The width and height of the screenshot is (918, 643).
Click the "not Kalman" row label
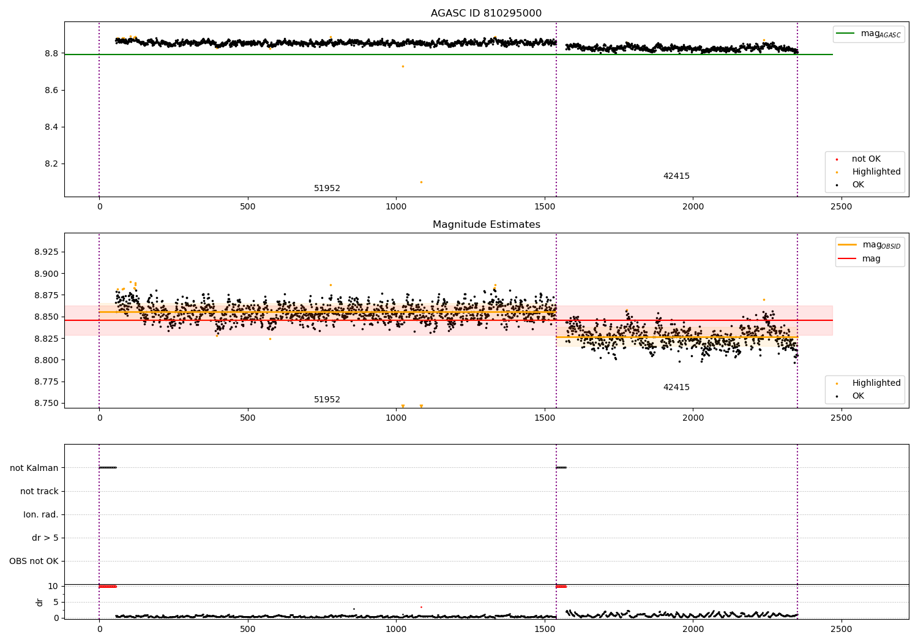[x=34, y=468]
